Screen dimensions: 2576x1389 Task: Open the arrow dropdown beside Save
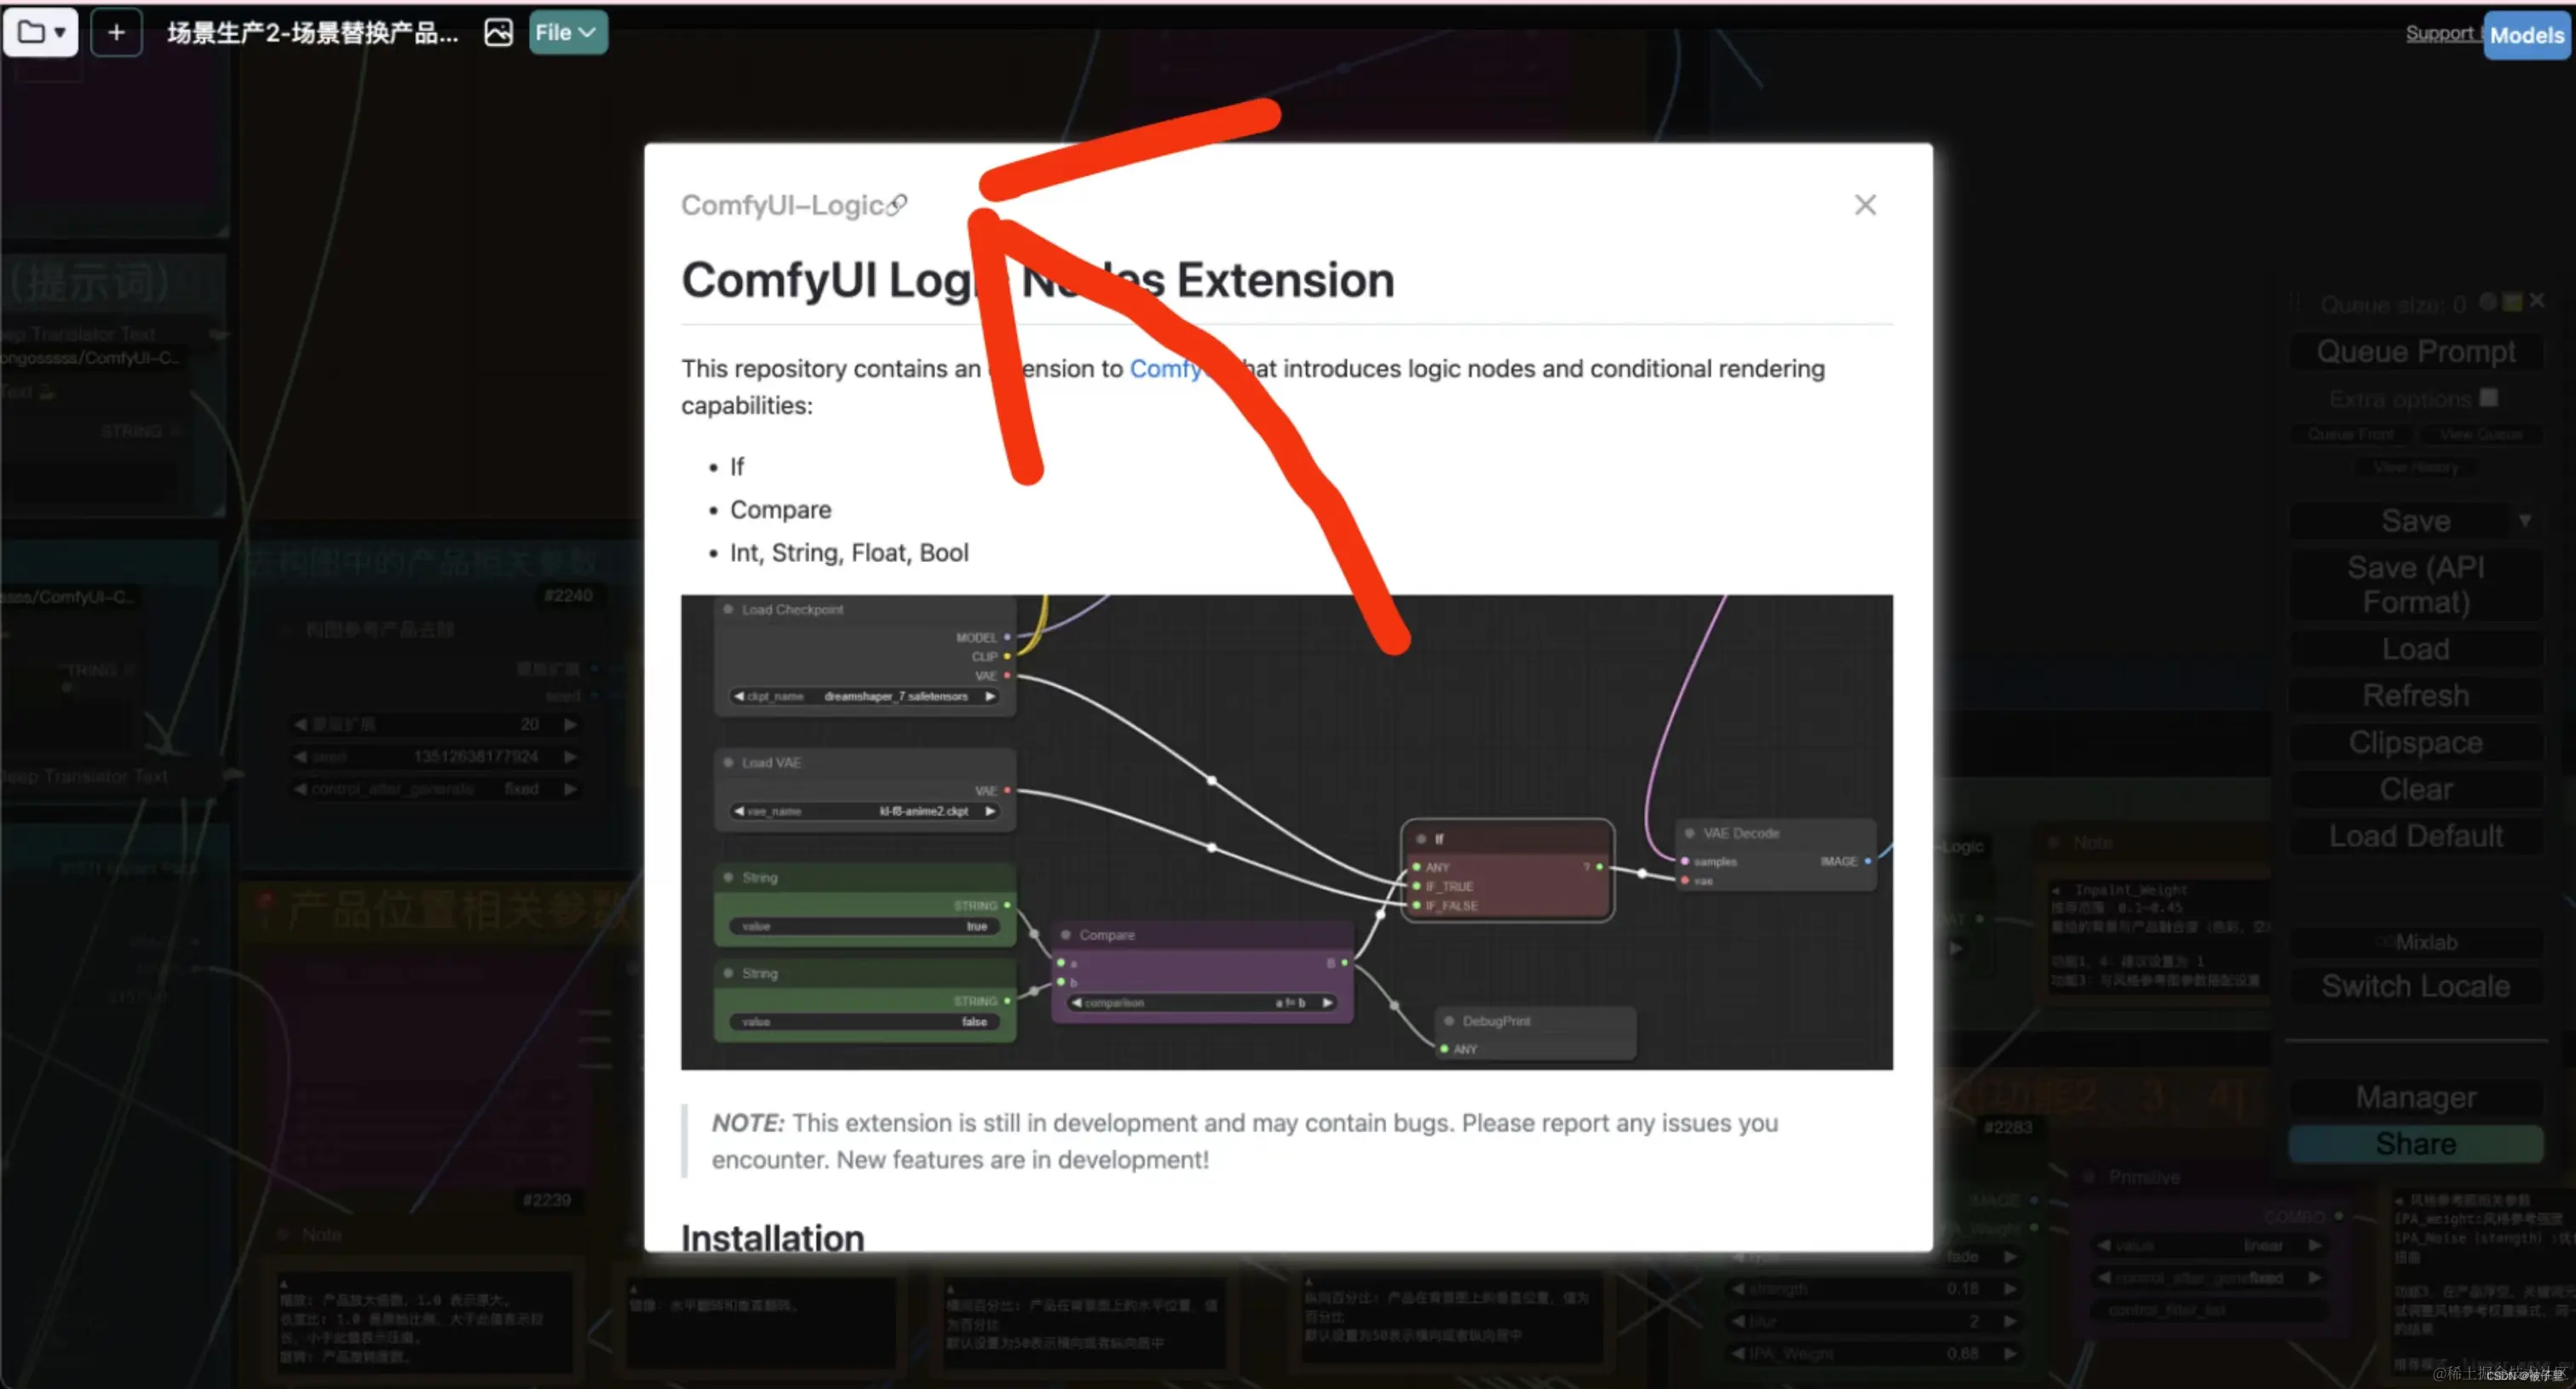pos(2525,521)
